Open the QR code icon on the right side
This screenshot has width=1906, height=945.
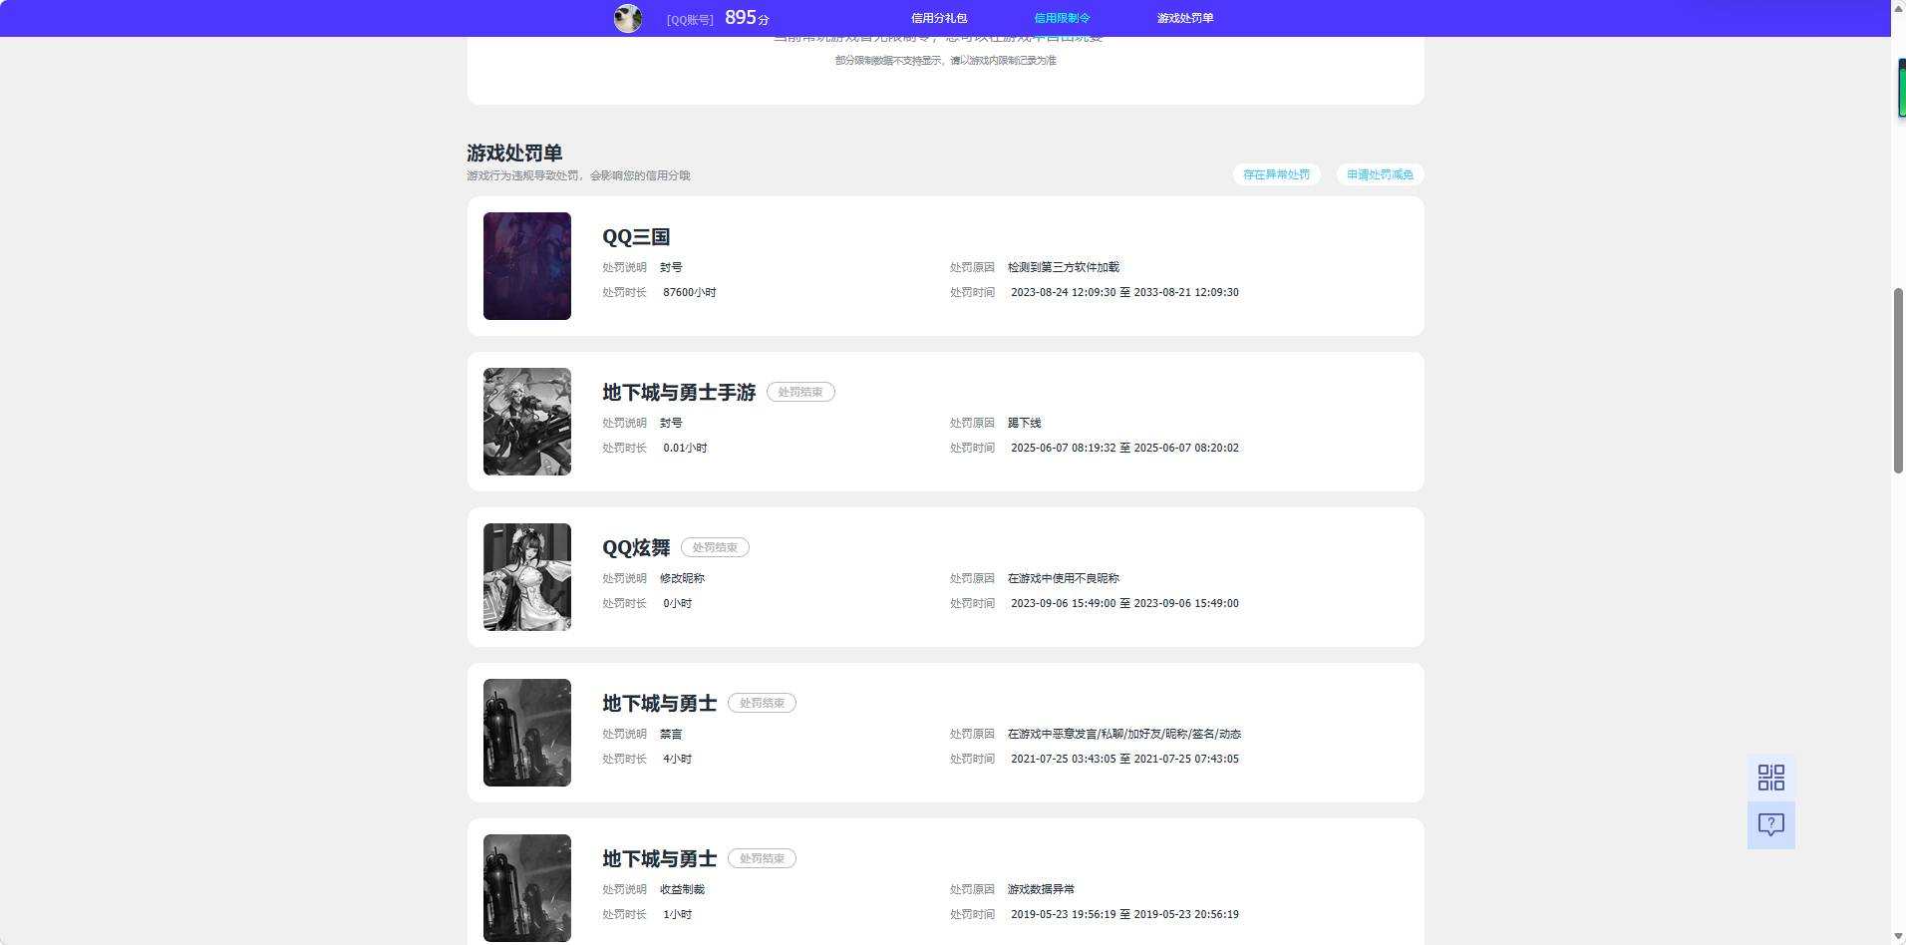1771,778
